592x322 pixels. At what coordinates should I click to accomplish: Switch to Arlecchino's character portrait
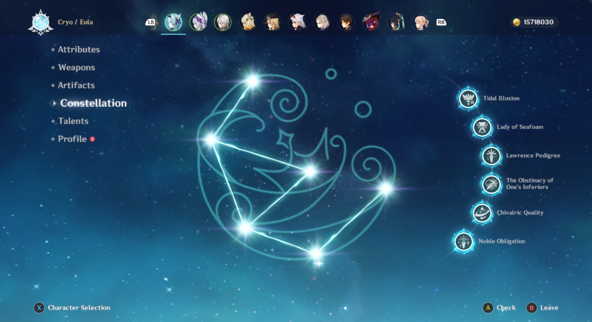point(223,22)
